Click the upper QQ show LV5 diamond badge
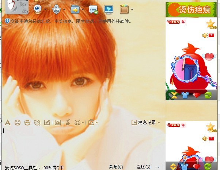 click(x=173, y=22)
